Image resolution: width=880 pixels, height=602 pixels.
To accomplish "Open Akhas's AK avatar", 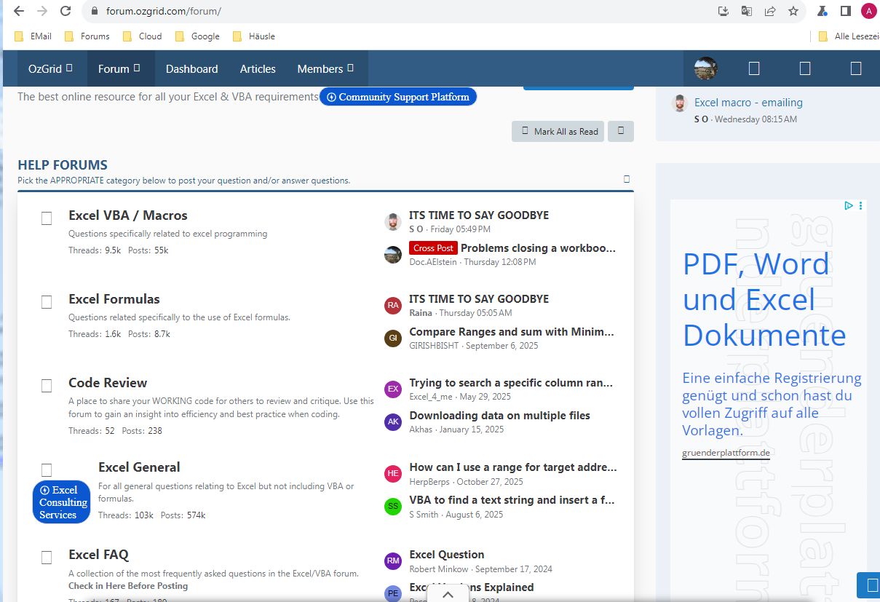I will tap(393, 422).
